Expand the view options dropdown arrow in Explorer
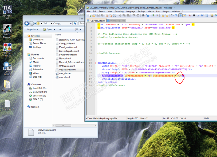Screen dimensions: 217x157 (x=80, y=30)
